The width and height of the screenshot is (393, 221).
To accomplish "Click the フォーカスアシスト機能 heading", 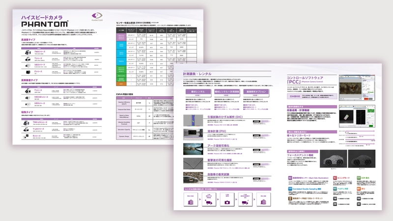I will pos(300,155).
